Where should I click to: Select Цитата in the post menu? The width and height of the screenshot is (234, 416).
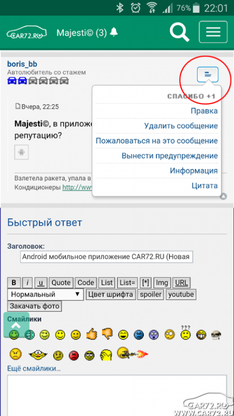pos(205,185)
